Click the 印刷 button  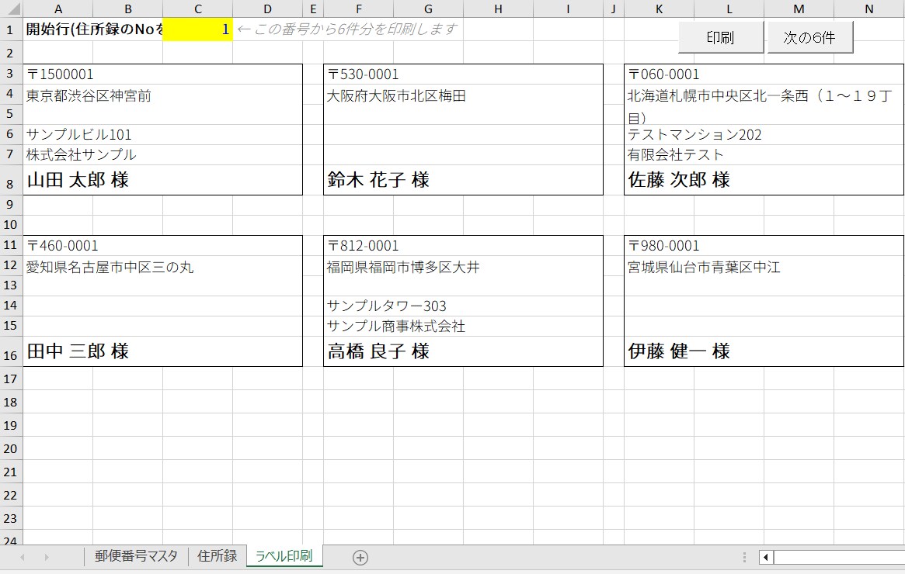click(720, 37)
